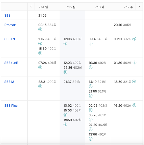The width and height of the screenshot is (144, 145).
Task: Click the SBS Plus 07:20 402회 entry
Action: tap(98, 125)
